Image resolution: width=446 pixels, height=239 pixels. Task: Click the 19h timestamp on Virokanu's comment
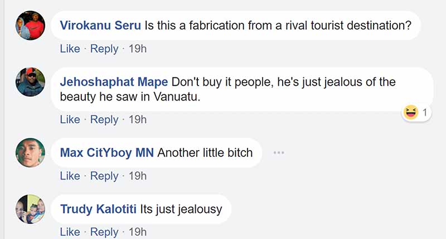pos(137,49)
